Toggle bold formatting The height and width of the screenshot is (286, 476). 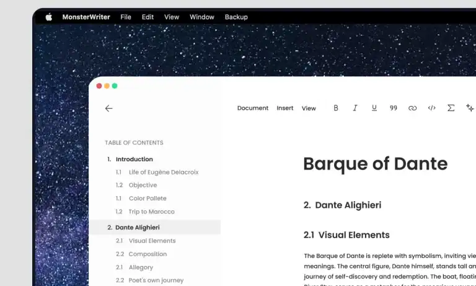click(336, 108)
